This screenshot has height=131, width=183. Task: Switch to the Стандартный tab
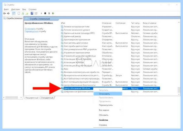pos(47,98)
